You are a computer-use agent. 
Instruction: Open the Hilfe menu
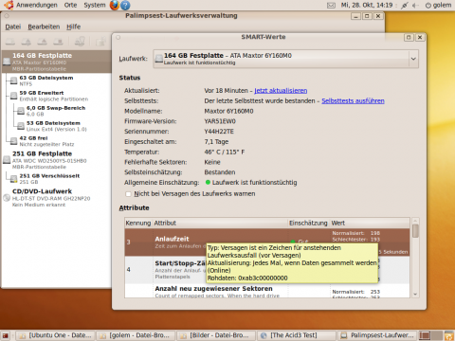73,27
